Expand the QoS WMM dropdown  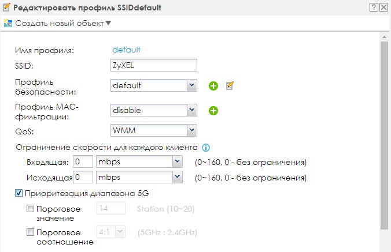pyautogui.click(x=192, y=130)
